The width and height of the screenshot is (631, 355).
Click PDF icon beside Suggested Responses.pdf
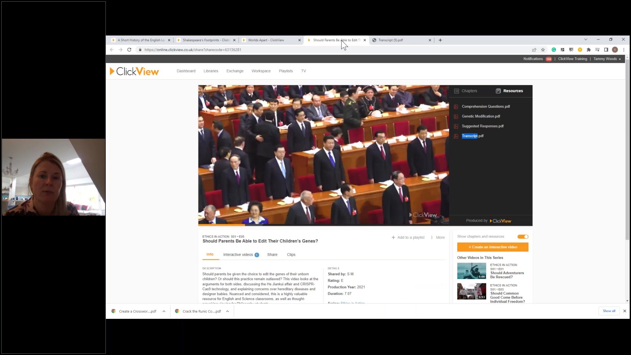[x=456, y=126]
